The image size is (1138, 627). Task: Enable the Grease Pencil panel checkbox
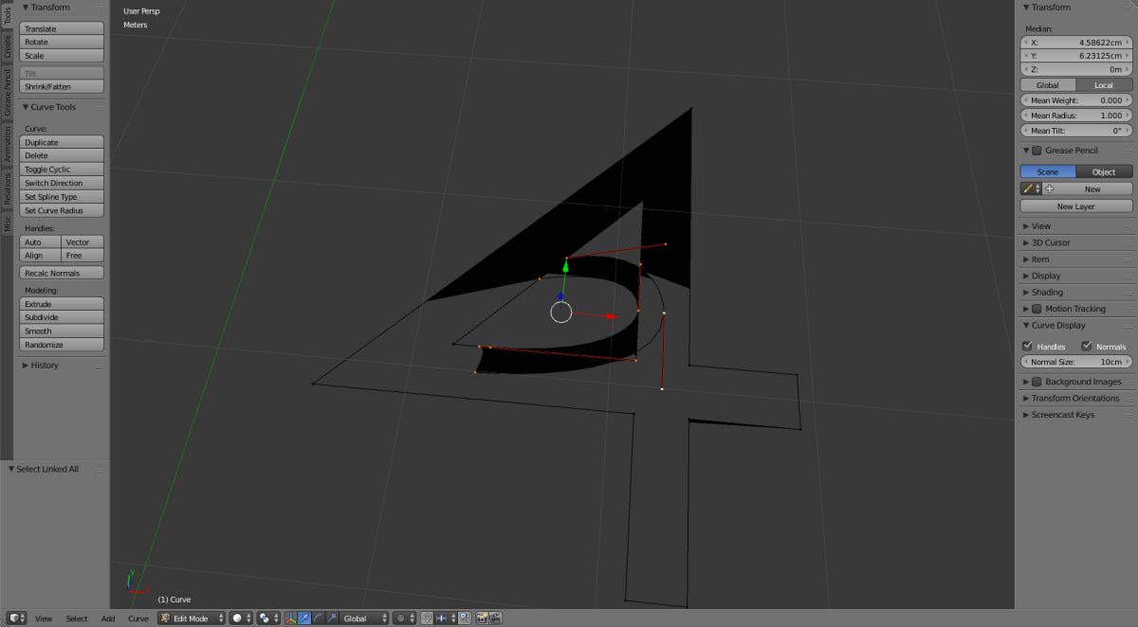click(1037, 151)
